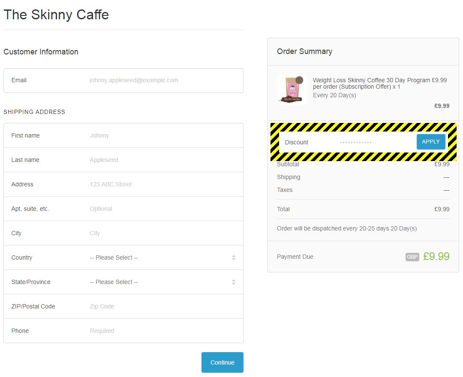Expand the State/Province dropdown

click(x=159, y=282)
